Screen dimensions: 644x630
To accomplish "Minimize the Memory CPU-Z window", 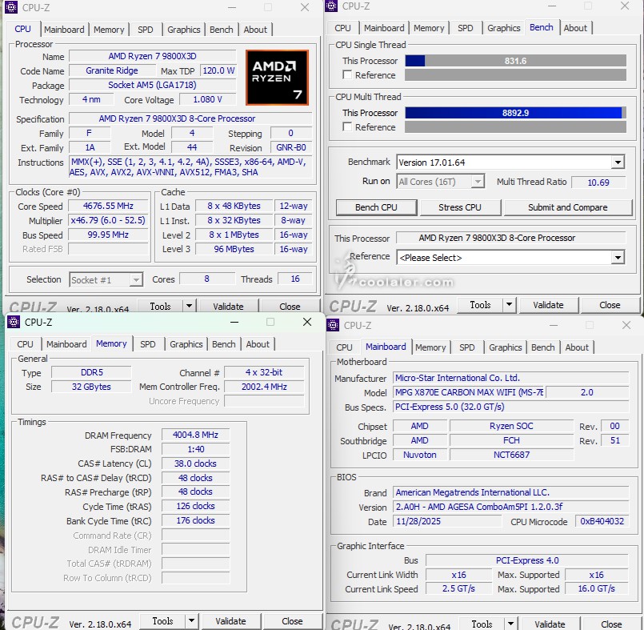I will 234,322.
